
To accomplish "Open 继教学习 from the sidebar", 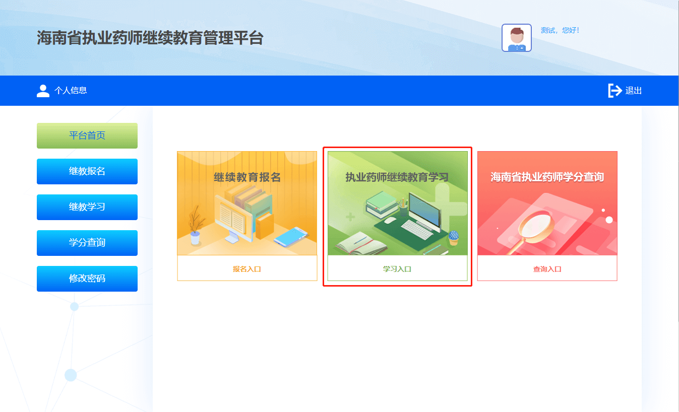I will (x=87, y=207).
